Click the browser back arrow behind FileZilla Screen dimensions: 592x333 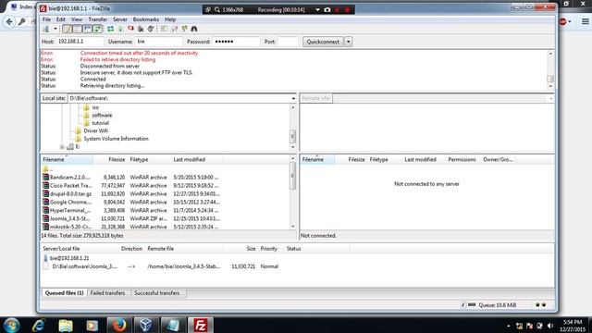9,22
